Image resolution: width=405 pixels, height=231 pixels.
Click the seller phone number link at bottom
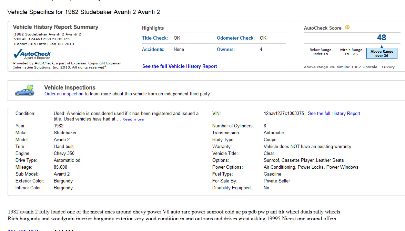point(23,230)
